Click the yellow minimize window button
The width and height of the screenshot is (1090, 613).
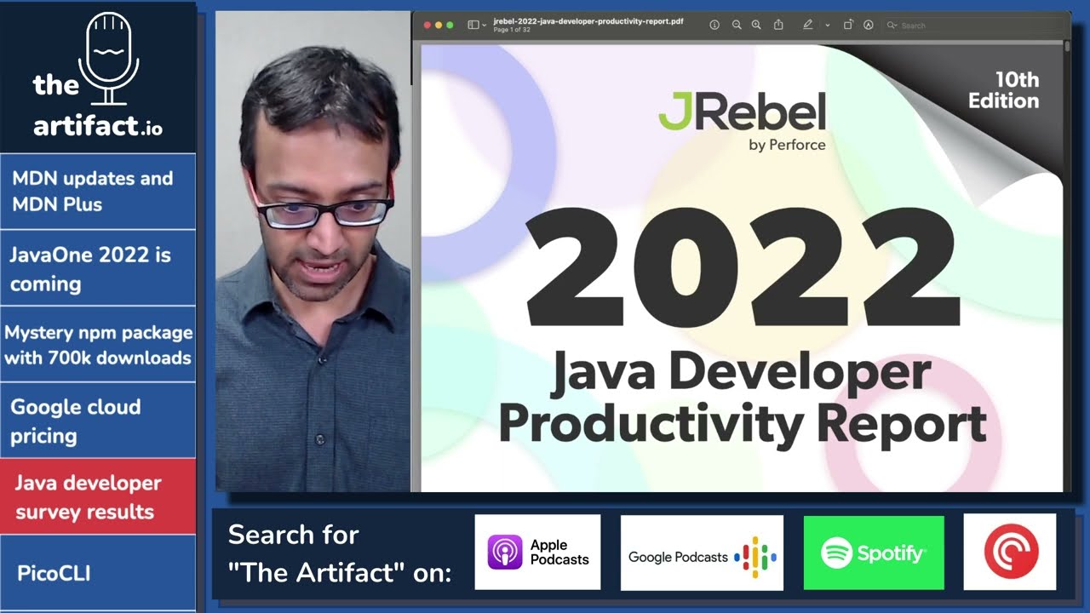[x=439, y=26]
